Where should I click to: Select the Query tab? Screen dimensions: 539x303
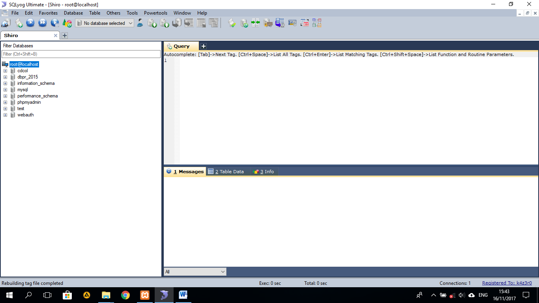tap(182, 46)
